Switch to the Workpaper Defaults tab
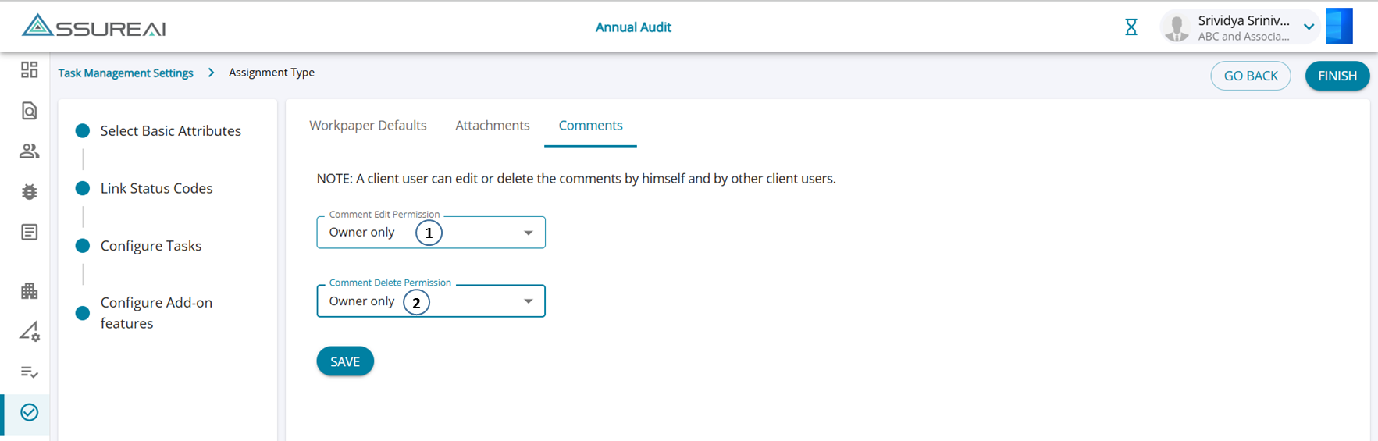 pyautogui.click(x=368, y=126)
